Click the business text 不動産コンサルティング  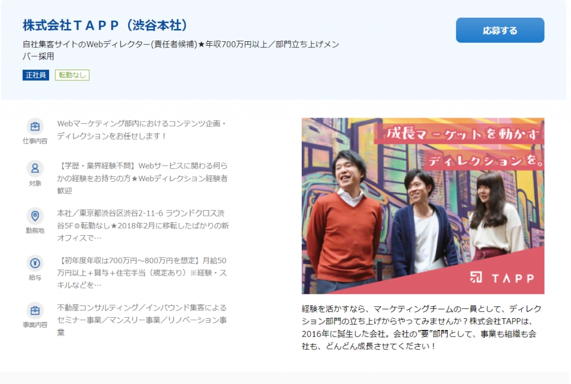point(97,308)
